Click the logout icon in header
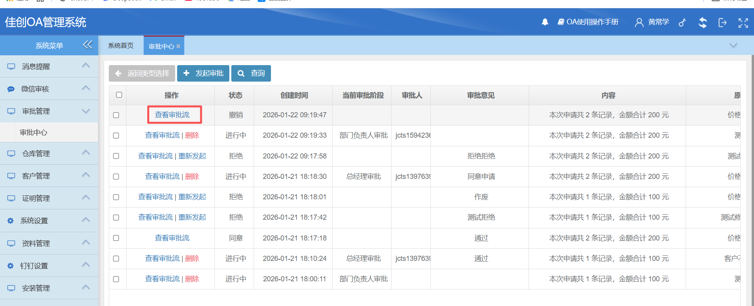754x306 pixels. (x=722, y=22)
